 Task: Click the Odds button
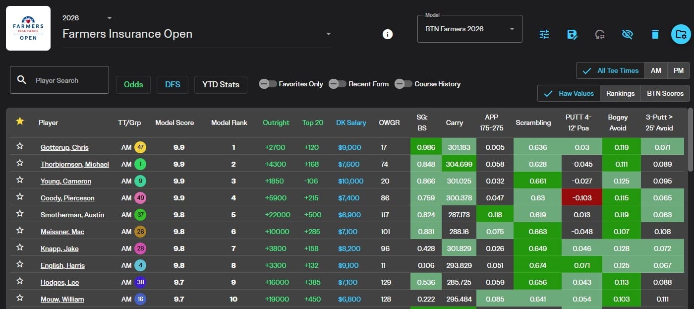click(x=133, y=84)
